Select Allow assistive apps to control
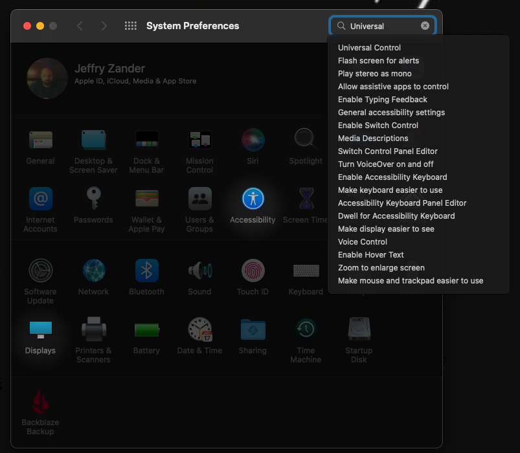 coord(393,87)
